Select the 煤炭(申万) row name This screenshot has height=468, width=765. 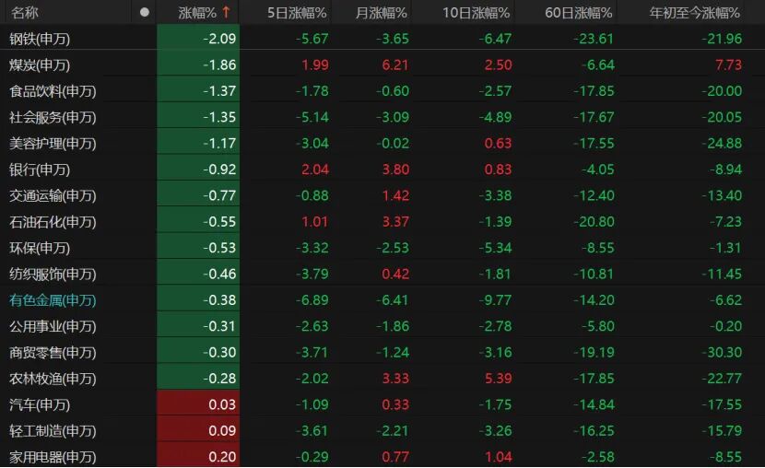click(x=40, y=64)
